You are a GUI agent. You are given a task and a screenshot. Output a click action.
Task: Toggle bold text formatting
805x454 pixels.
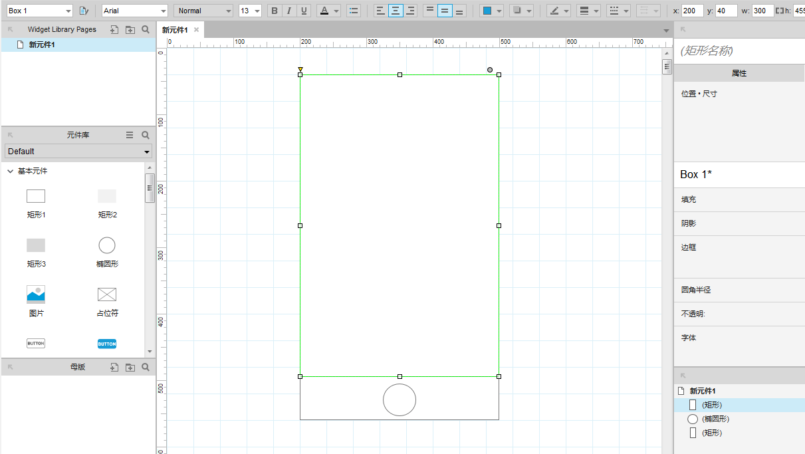tap(274, 11)
